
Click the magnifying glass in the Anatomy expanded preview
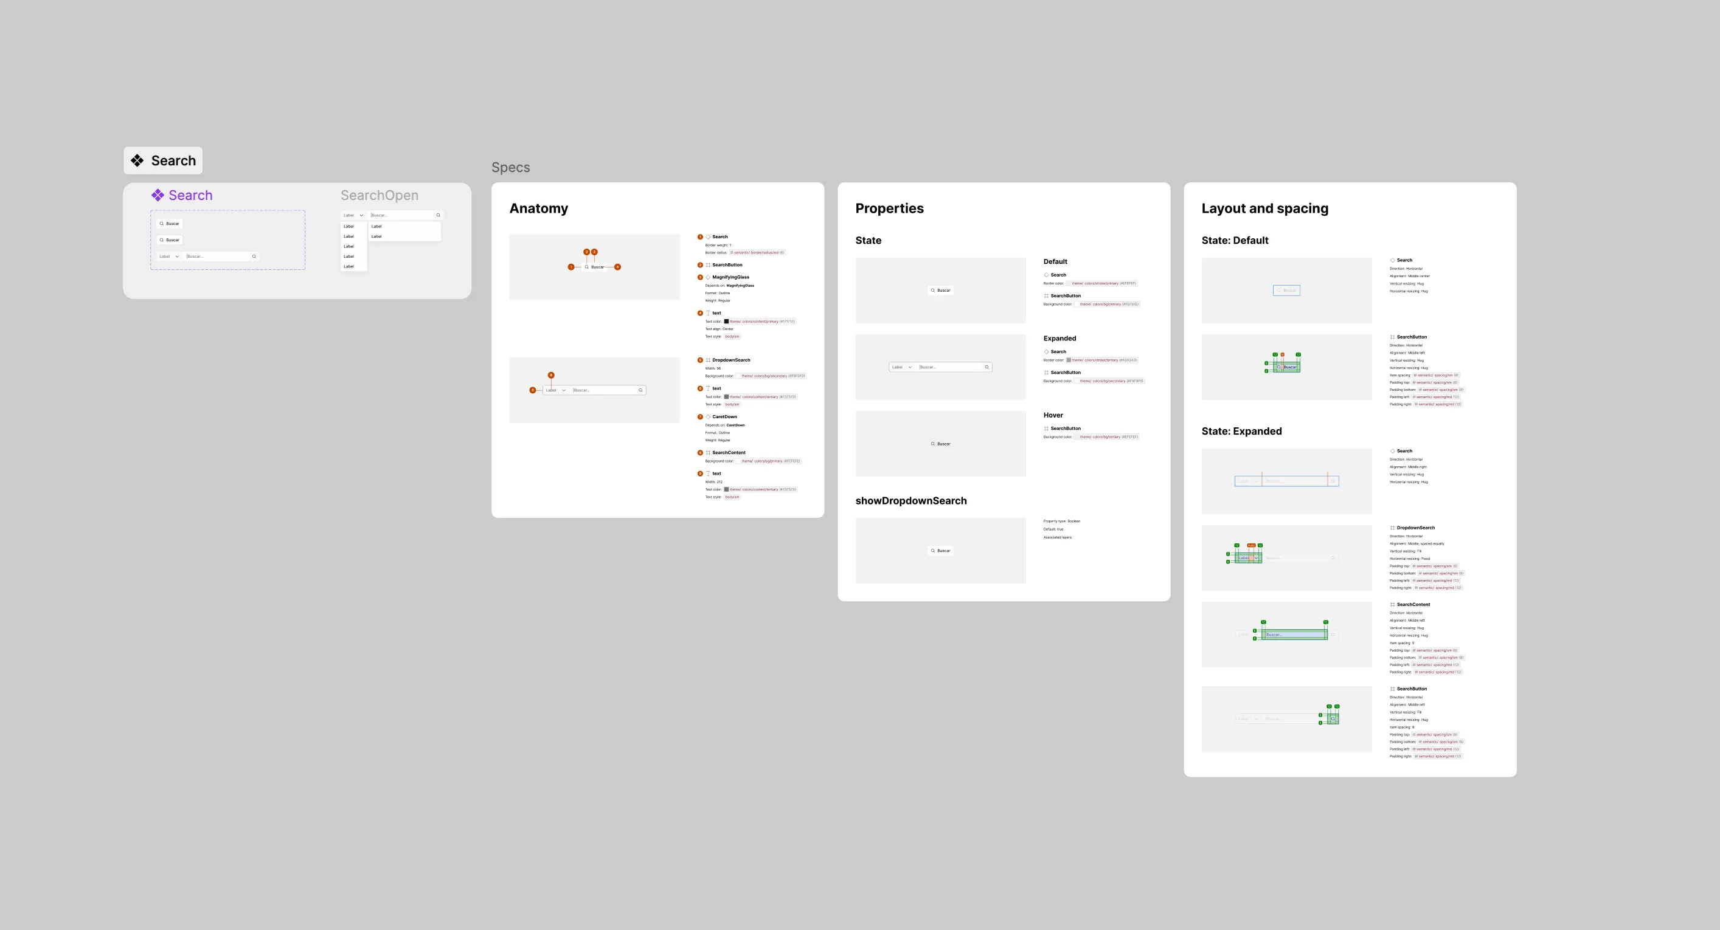pos(640,390)
